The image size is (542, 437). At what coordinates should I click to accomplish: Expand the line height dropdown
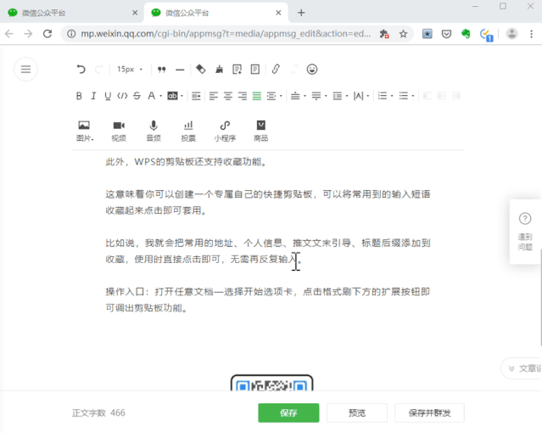click(347, 96)
